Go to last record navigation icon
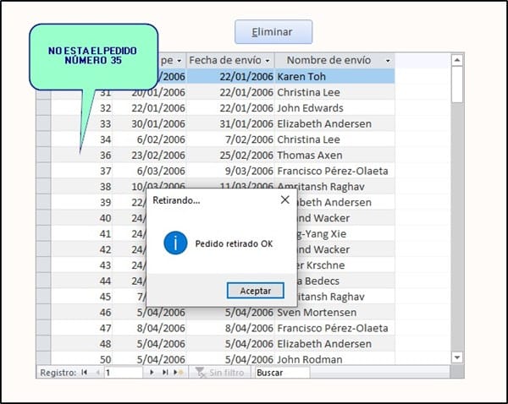 pyautogui.click(x=163, y=372)
